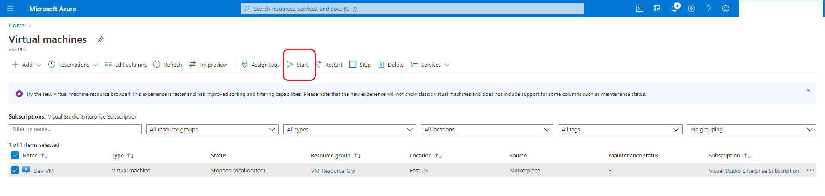Delete the selected virtual machine
Viewport: 825px width, 196px height.
(x=391, y=65)
